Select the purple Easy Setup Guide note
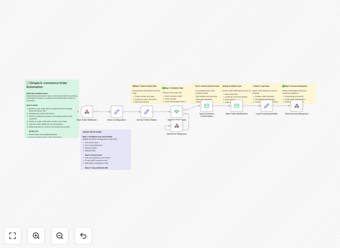Image resolution: width=340 pixels, height=248 pixels. [106, 150]
